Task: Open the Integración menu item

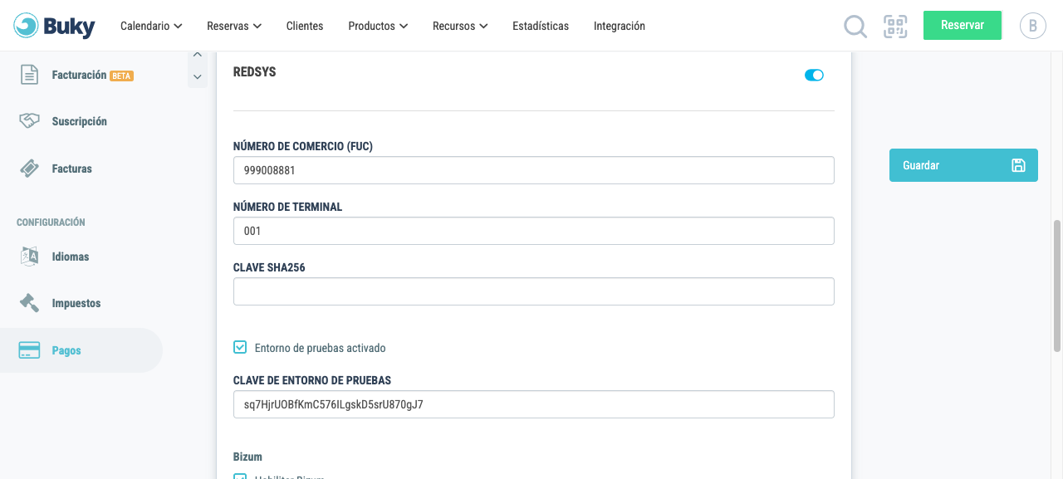Action: [620, 26]
